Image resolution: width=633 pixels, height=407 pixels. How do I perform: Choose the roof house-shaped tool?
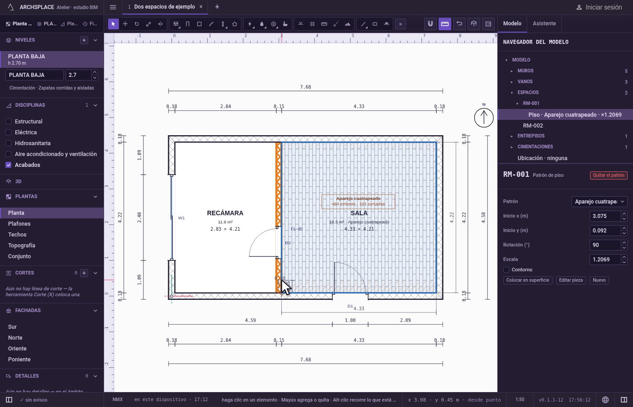pyautogui.click(x=235, y=24)
